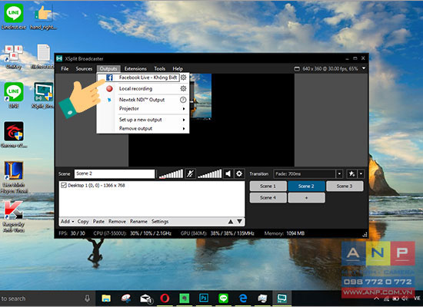Move source down with the down arrow
This screenshot has height=307, width=423.
coord(239,221)
